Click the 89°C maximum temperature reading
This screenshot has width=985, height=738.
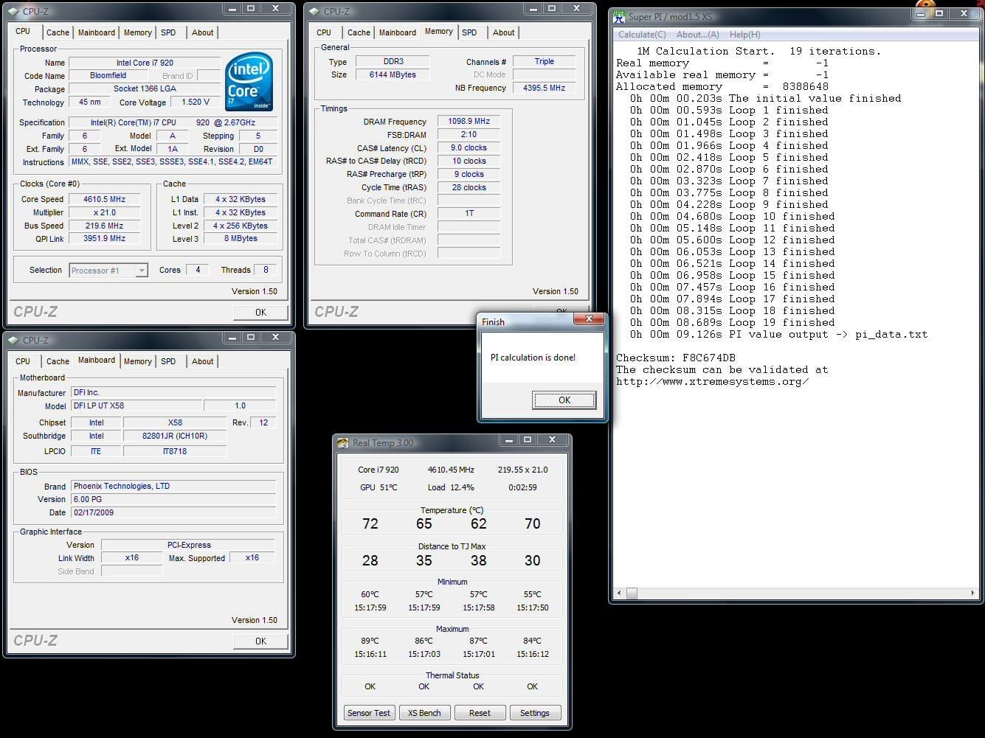pos(370,641)
